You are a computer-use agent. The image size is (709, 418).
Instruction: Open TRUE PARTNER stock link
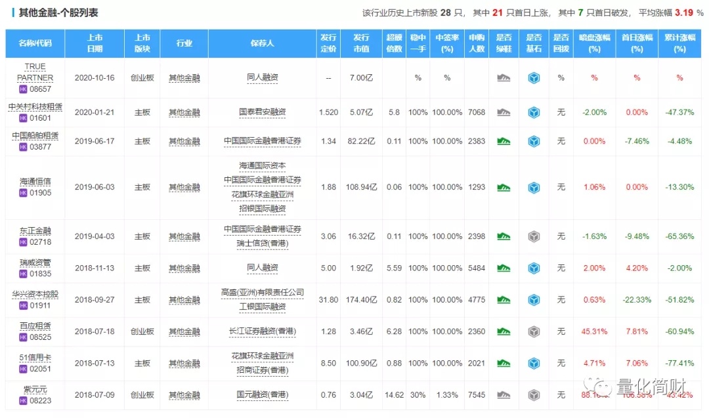tap(35, 72)
